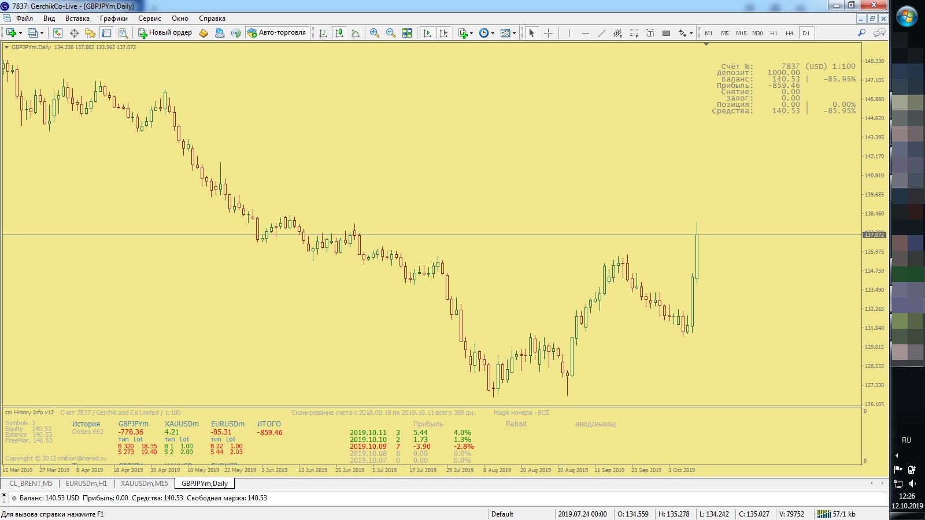Set timeframe to H4

[790, 33]
